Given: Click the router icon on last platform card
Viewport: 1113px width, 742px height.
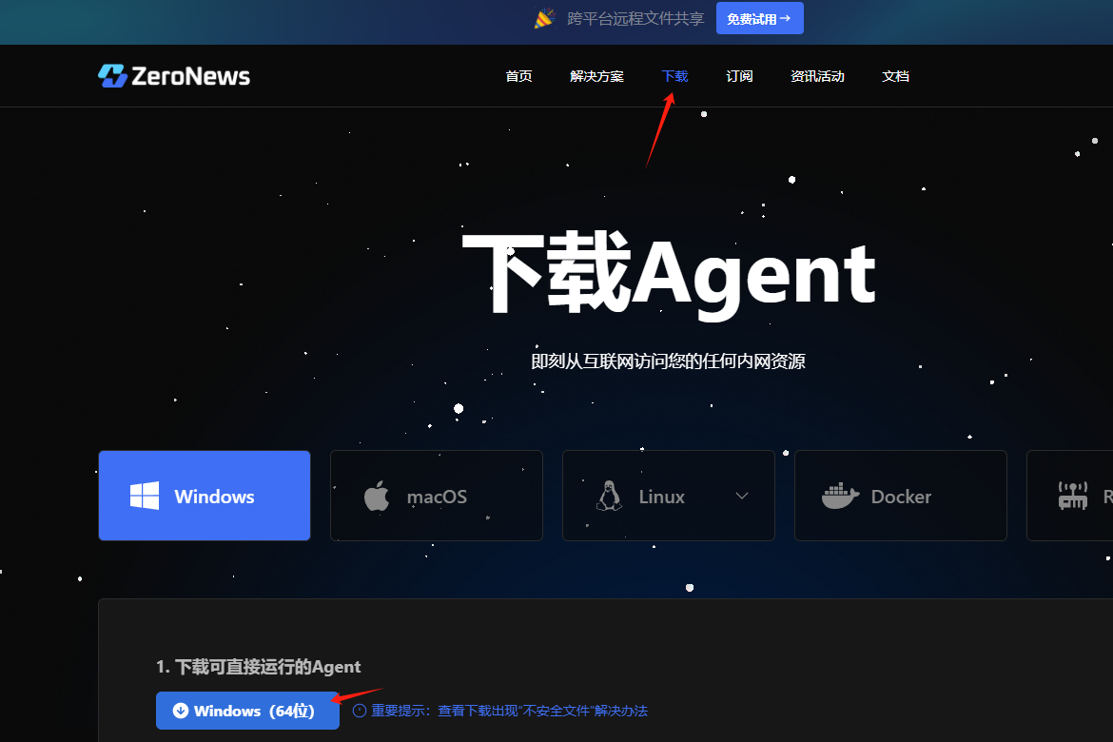Looking at the screenshot, I should pyautogui.click(x=1072, y=496).
